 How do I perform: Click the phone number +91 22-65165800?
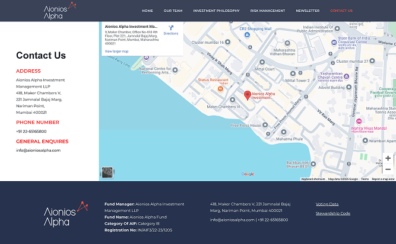[x=31, y=131]
